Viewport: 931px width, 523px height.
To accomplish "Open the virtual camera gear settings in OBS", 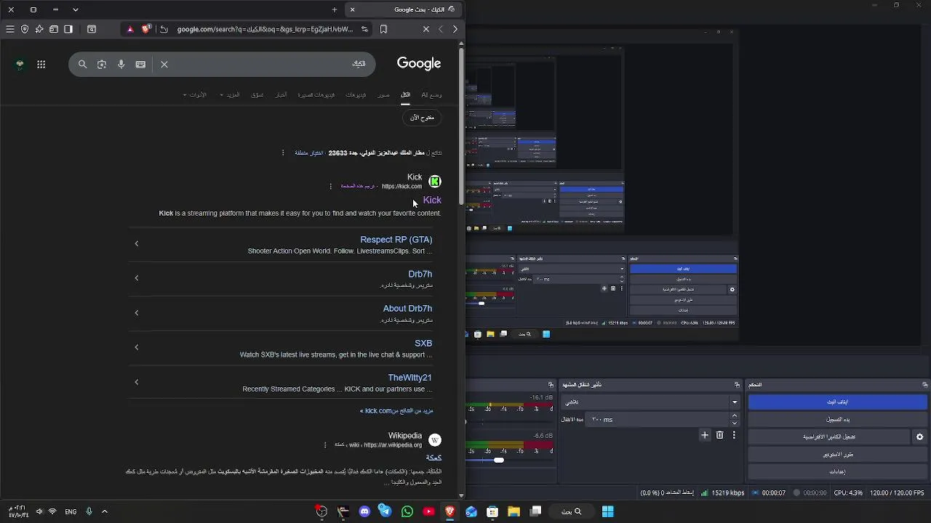I will pos(919,437).
